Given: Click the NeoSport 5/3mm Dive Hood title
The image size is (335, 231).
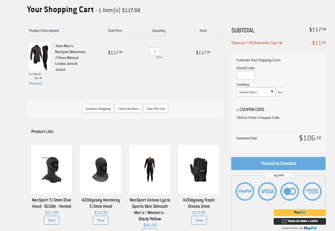Looking at the screenshot, I should [x=52, y=203].
